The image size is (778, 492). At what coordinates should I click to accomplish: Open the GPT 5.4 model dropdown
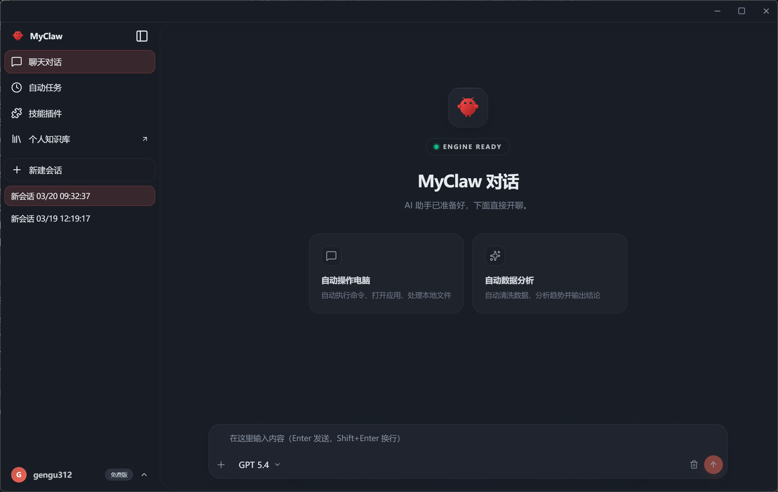tap(259, 464)
